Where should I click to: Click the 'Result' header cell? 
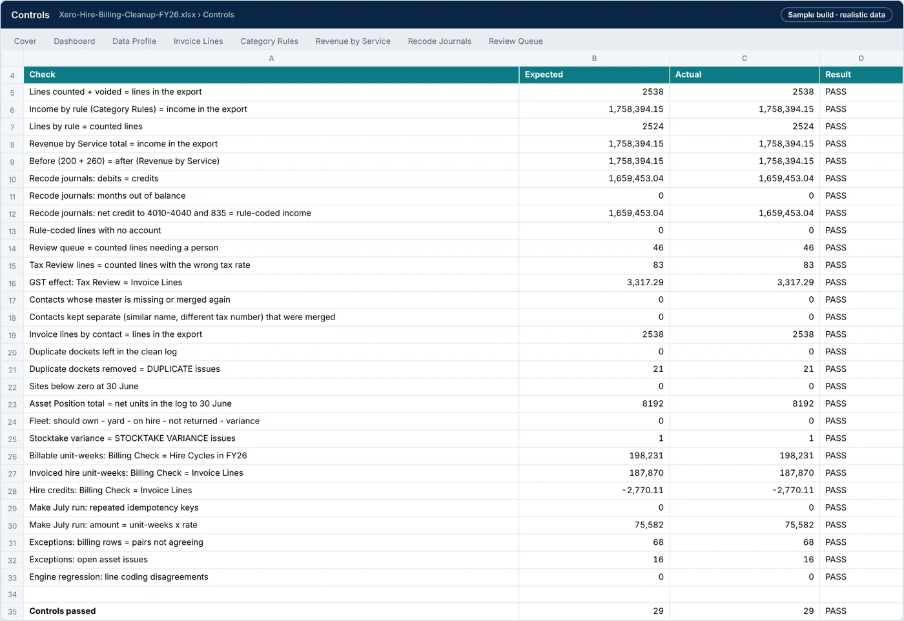[x=861, y=75]
